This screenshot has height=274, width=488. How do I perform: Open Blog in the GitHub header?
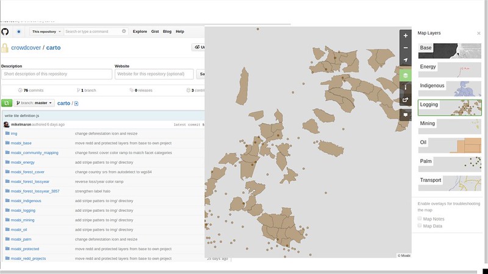tap(167, 32)
